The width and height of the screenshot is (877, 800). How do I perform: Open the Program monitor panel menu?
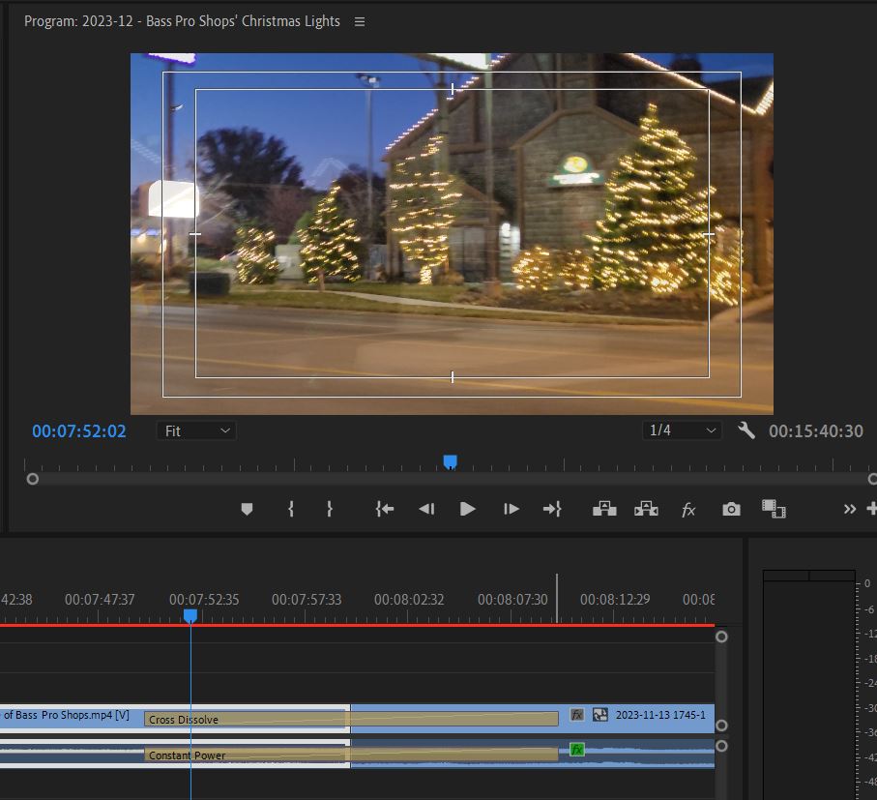(x=360, y=22)
